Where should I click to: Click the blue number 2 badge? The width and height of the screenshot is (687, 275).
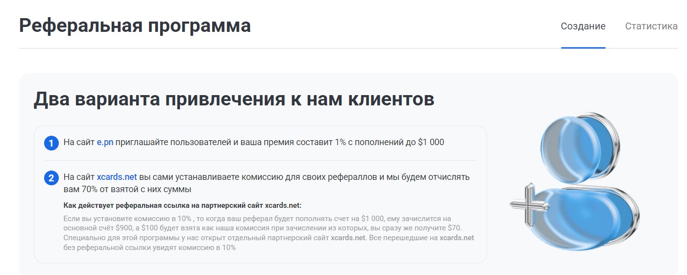(51, 178)
